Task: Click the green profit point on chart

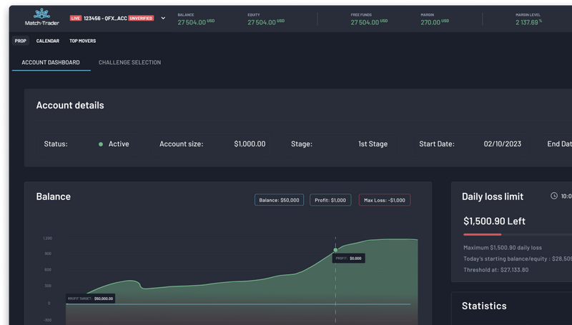Action: [x=335, y=249]
